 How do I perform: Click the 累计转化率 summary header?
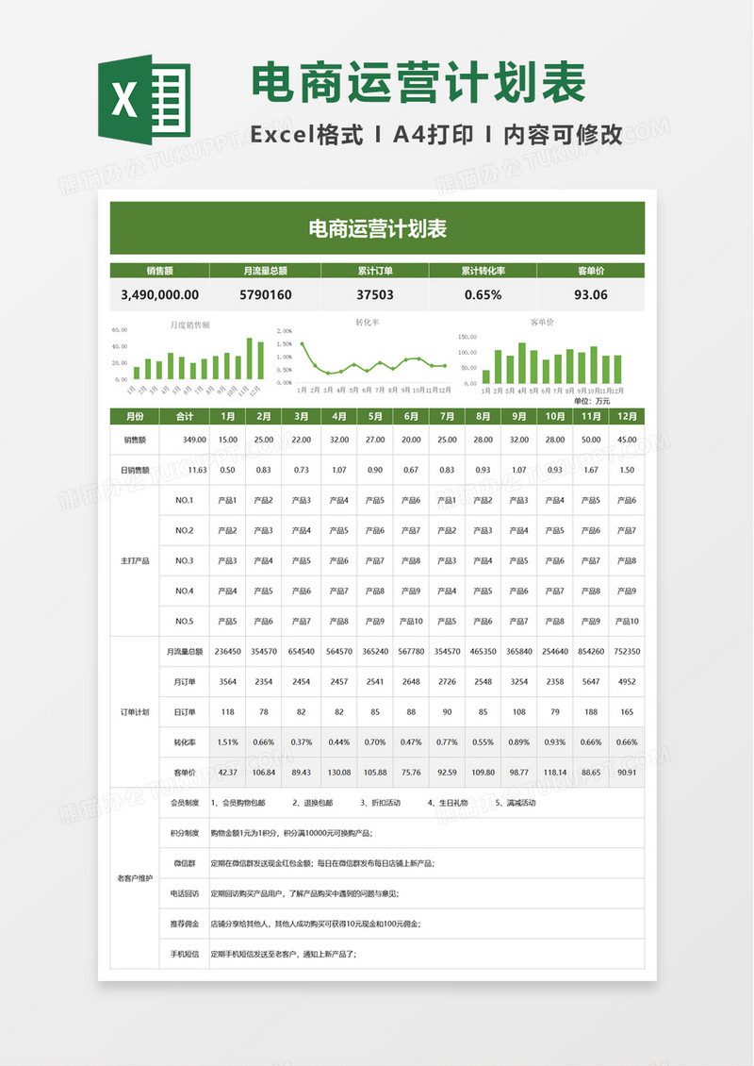[483, 271]
